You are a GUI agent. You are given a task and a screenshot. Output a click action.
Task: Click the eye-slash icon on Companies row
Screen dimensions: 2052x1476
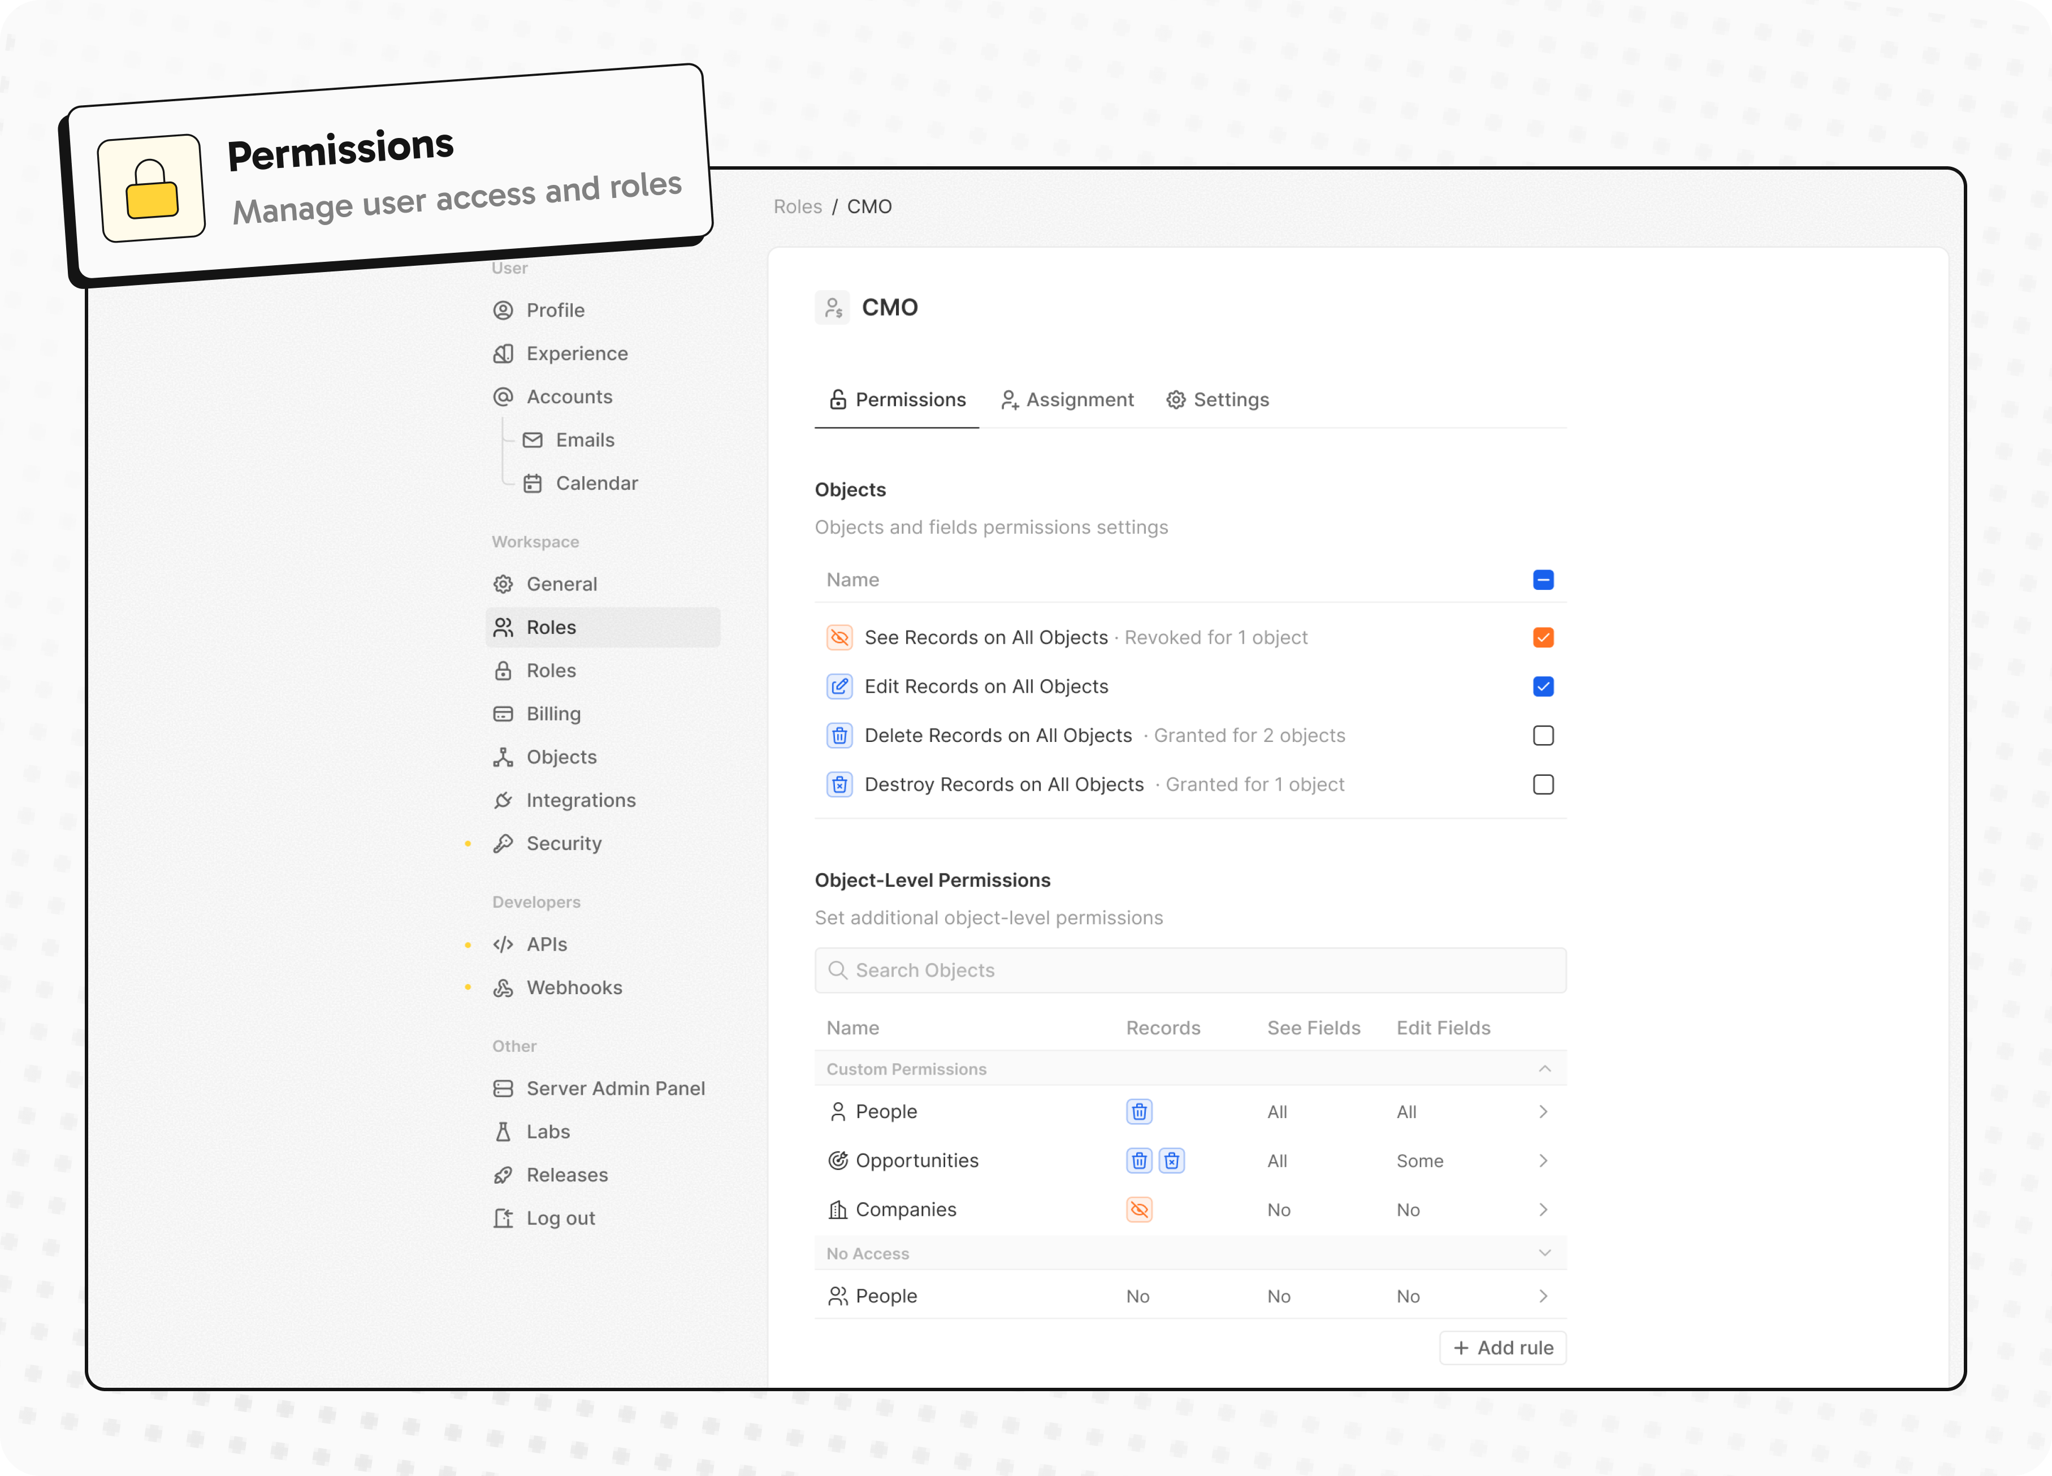[x=1139, y=1209]
